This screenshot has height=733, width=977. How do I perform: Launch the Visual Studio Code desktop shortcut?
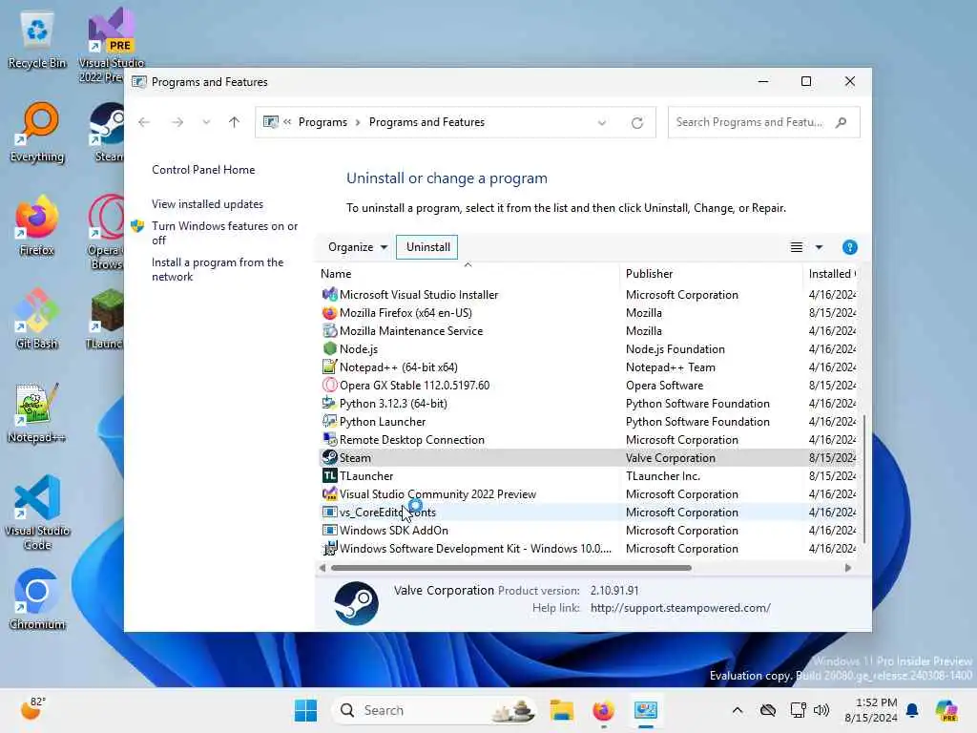tap(37, 513)
